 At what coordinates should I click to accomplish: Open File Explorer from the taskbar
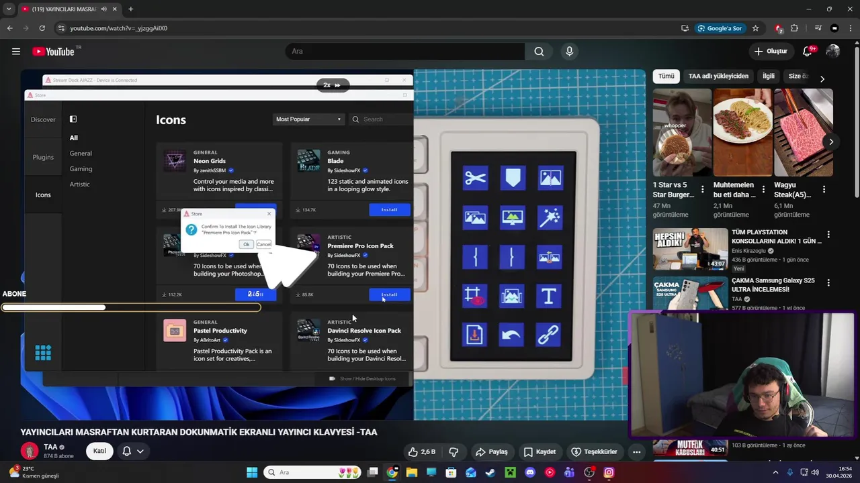coord(412,472)
